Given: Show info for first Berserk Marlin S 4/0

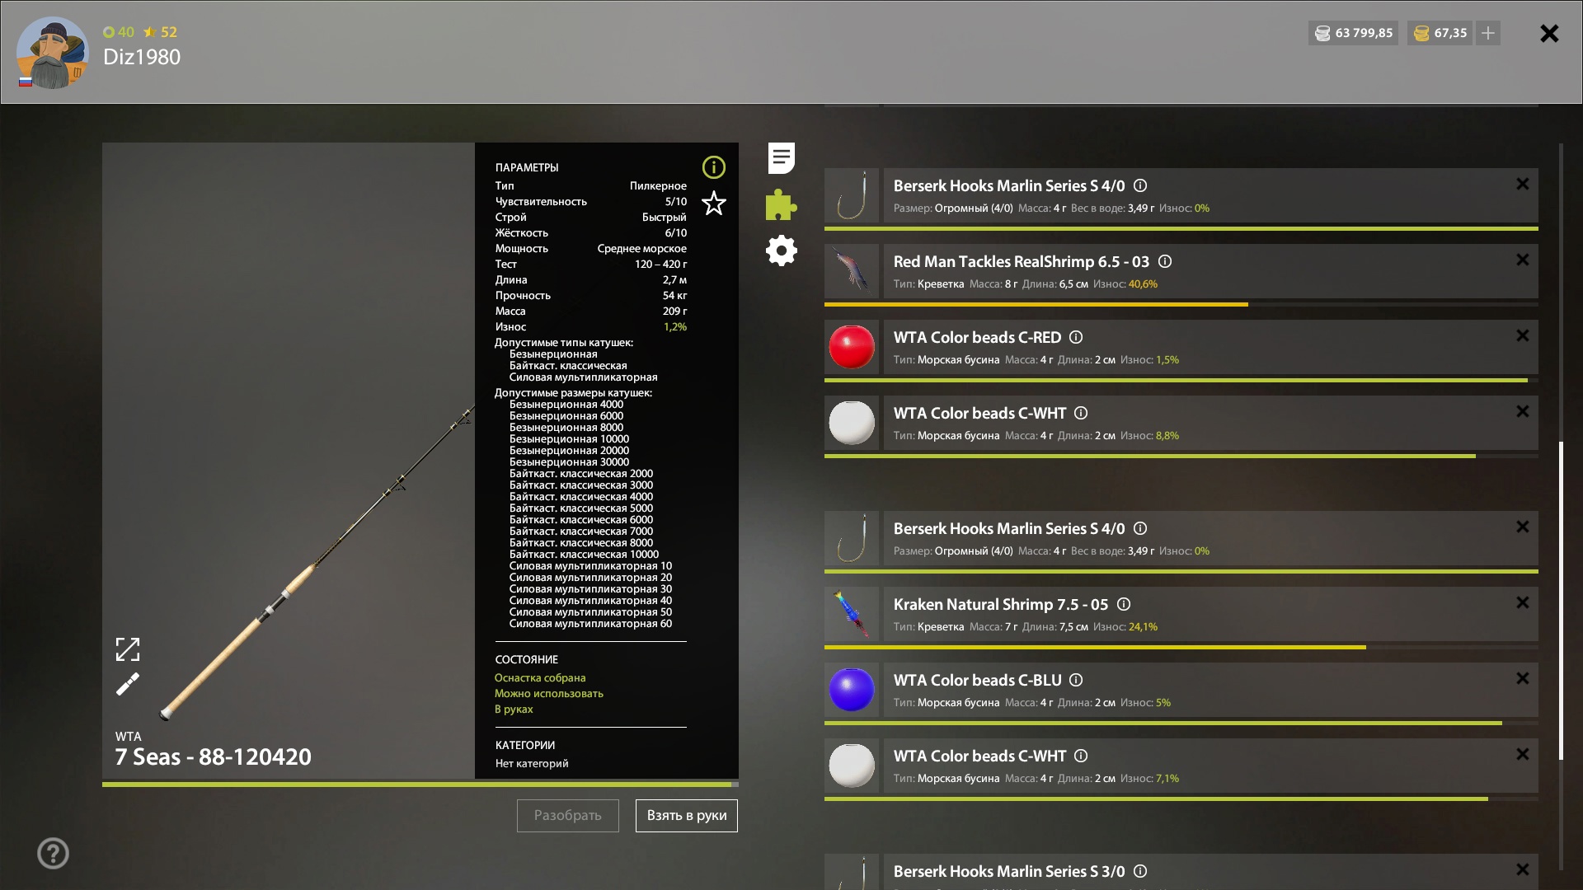Looking at the screenshot, I should pyautogui.click(x=1140, y=186).
